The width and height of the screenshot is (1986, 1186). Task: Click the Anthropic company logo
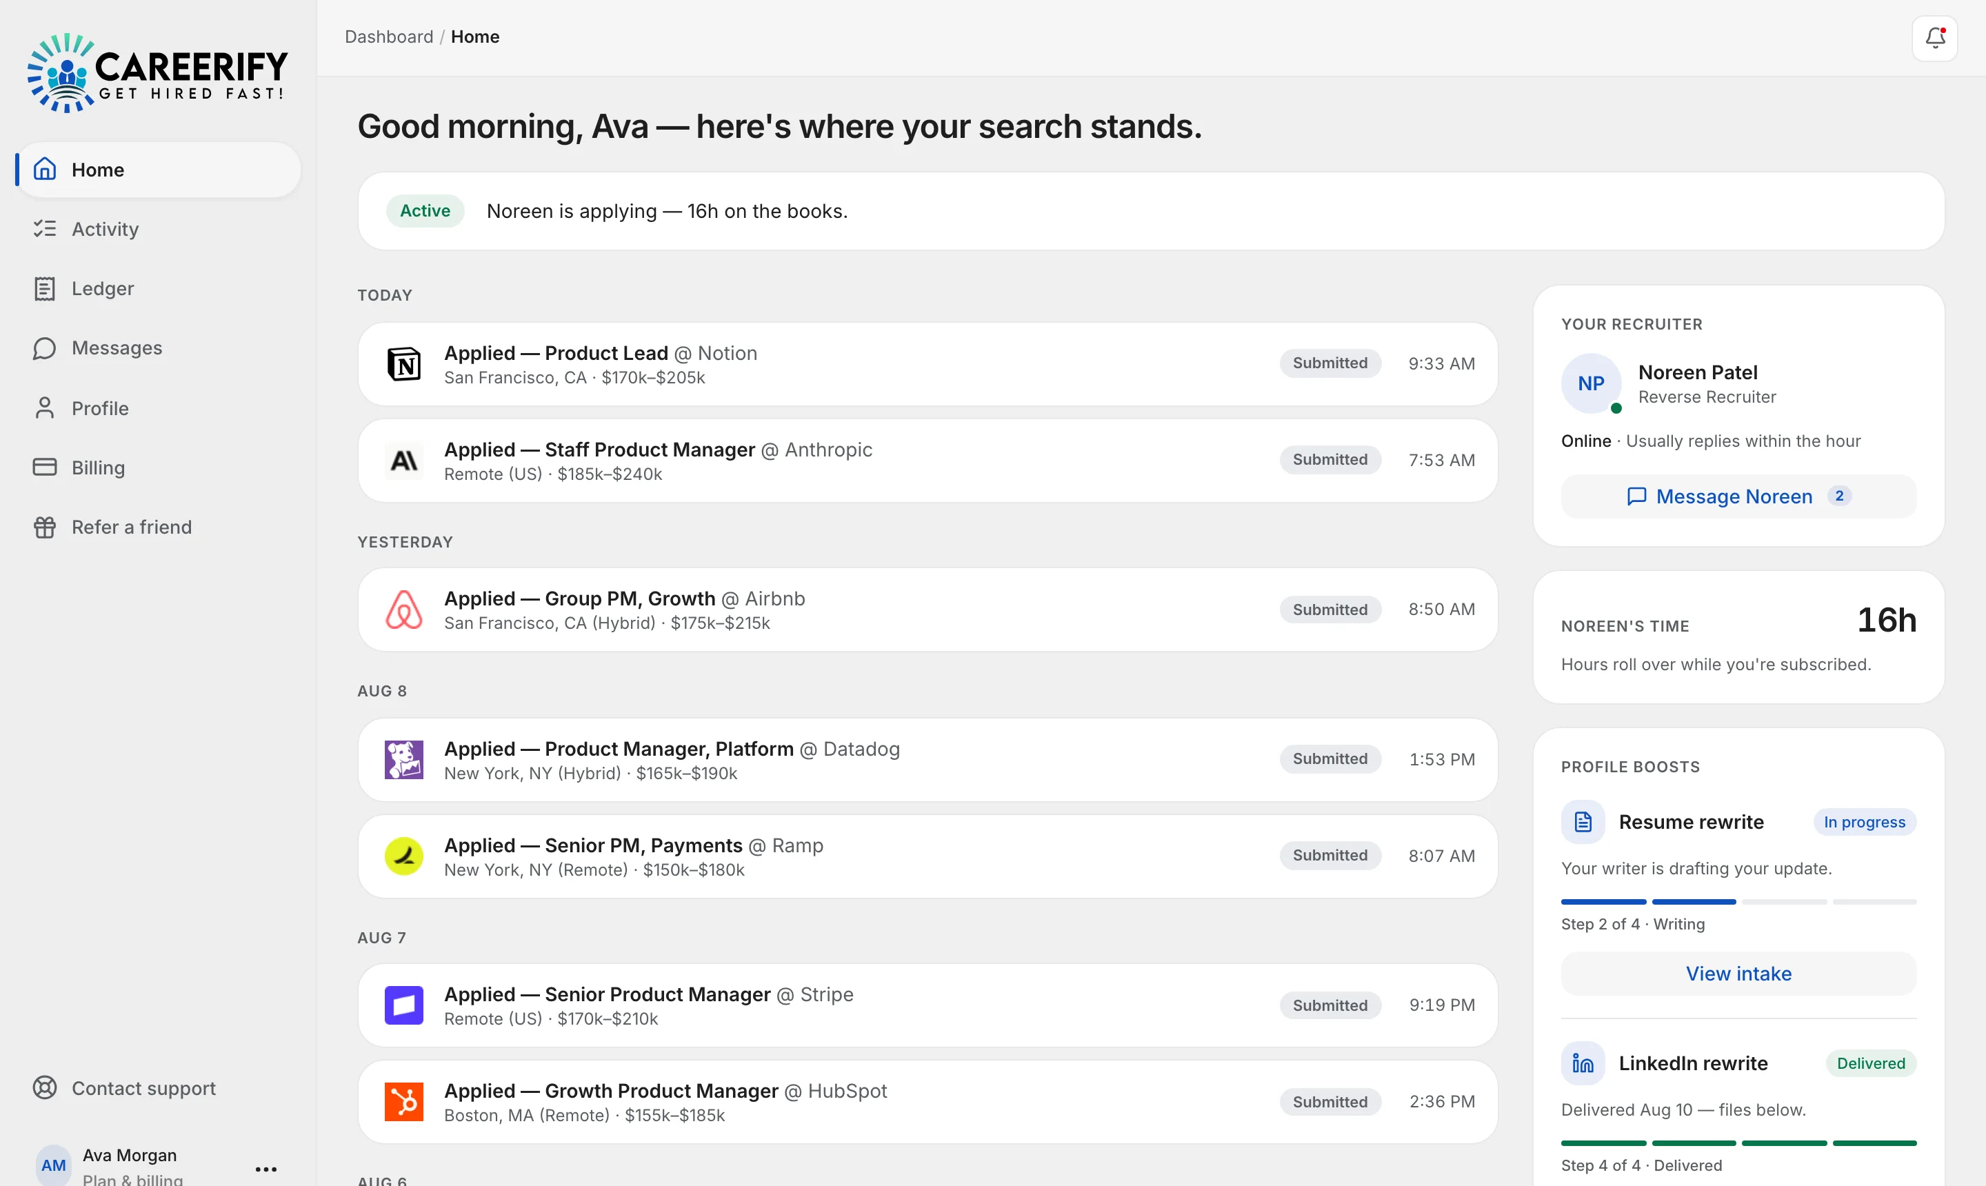(x=403, y=461)
